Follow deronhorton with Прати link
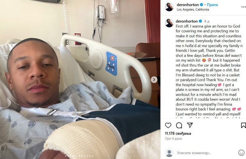 coord(212,5)
